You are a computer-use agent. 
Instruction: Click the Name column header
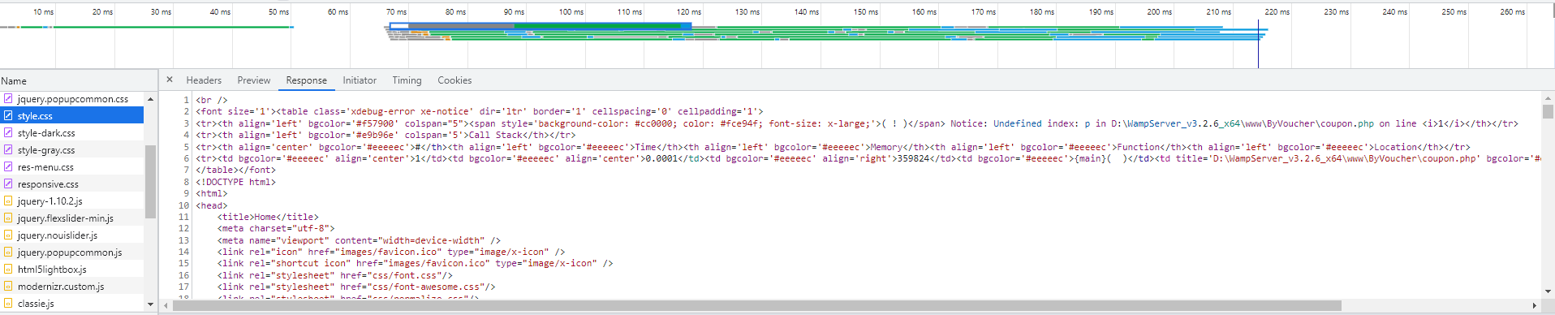pyautogui.click(x=14, y=81)
